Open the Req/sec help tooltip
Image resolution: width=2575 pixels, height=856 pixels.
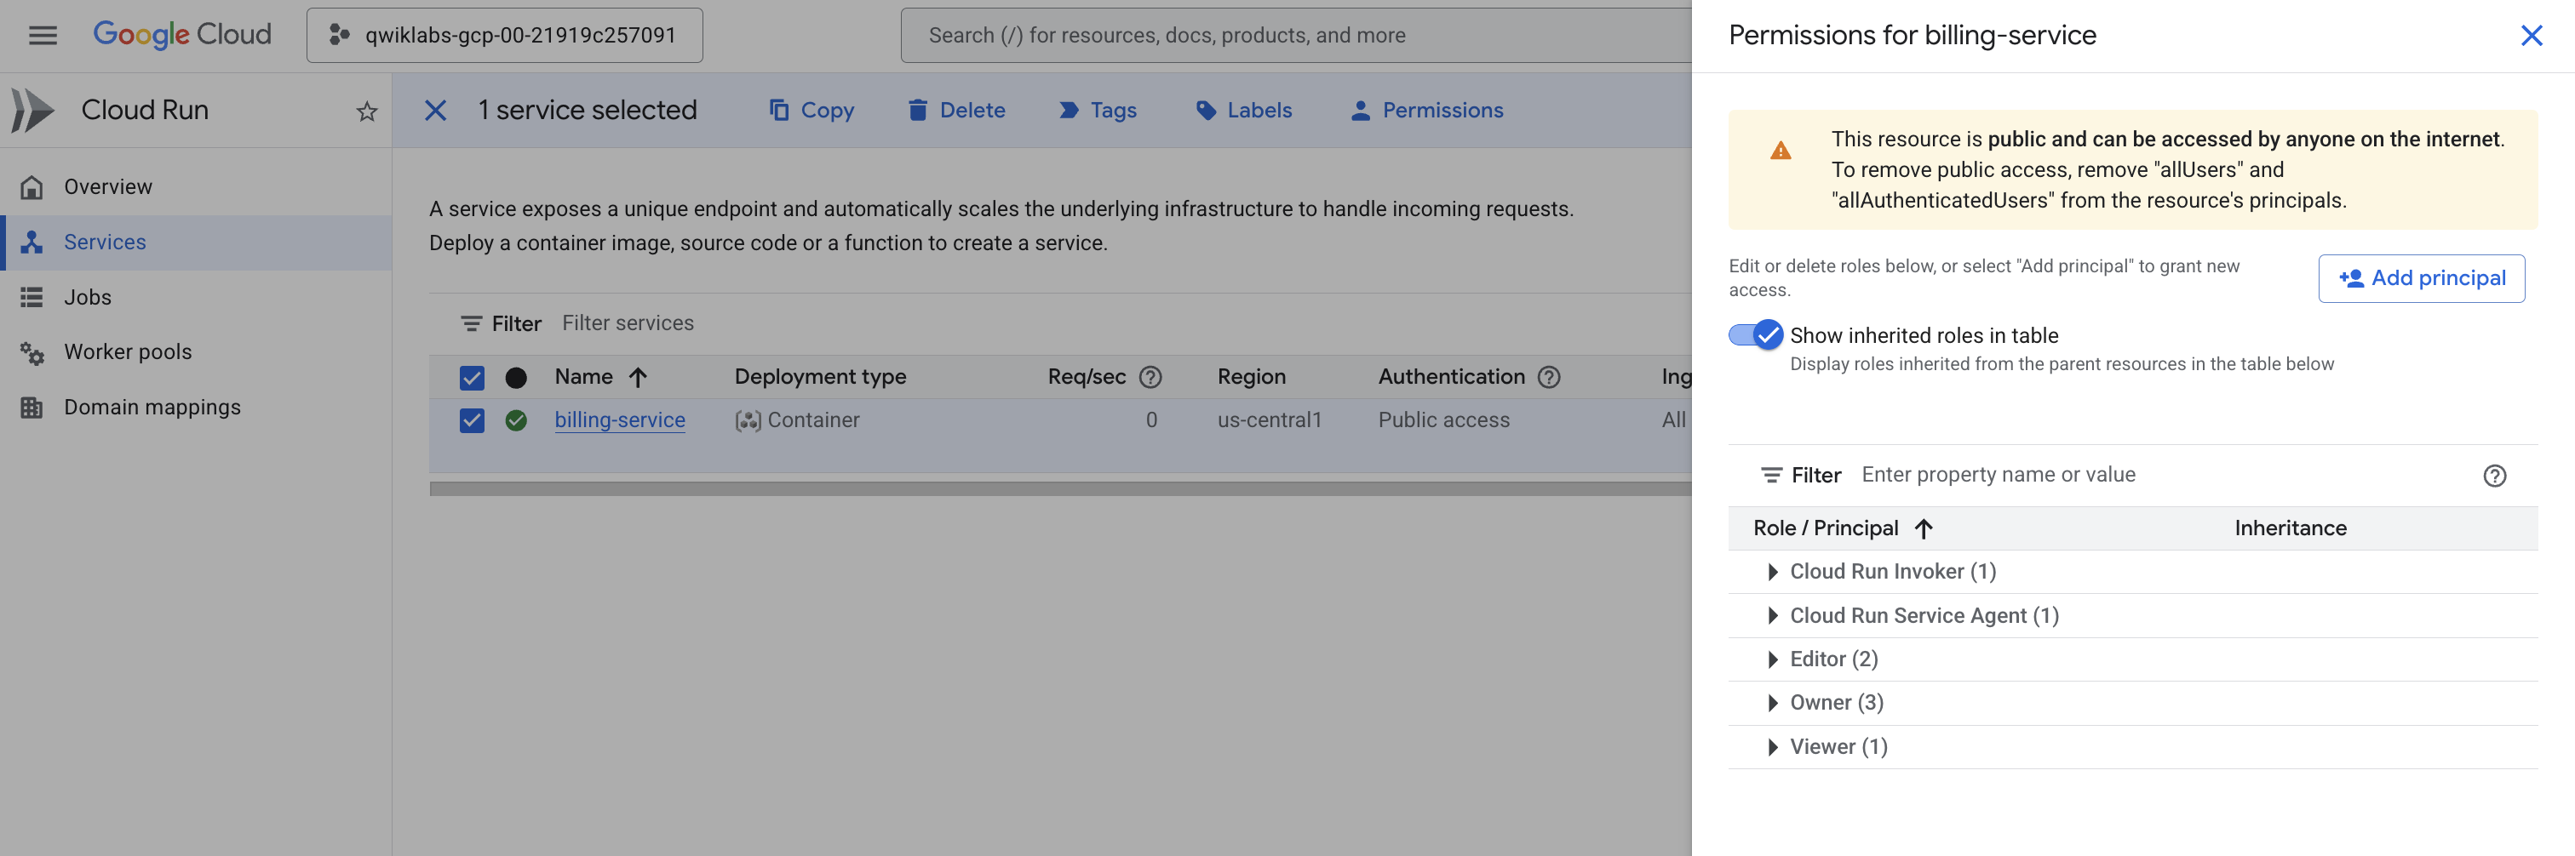(1150, 377)
